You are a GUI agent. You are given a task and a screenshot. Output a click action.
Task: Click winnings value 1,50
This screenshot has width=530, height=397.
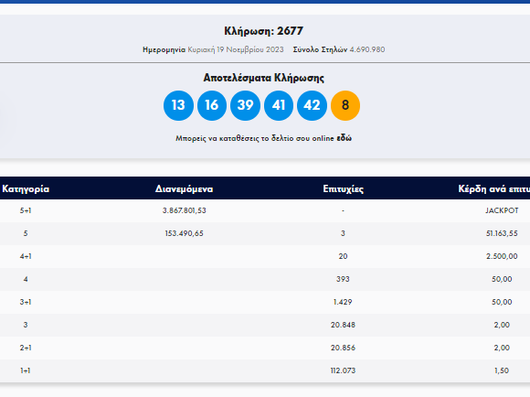pos(502,370)
